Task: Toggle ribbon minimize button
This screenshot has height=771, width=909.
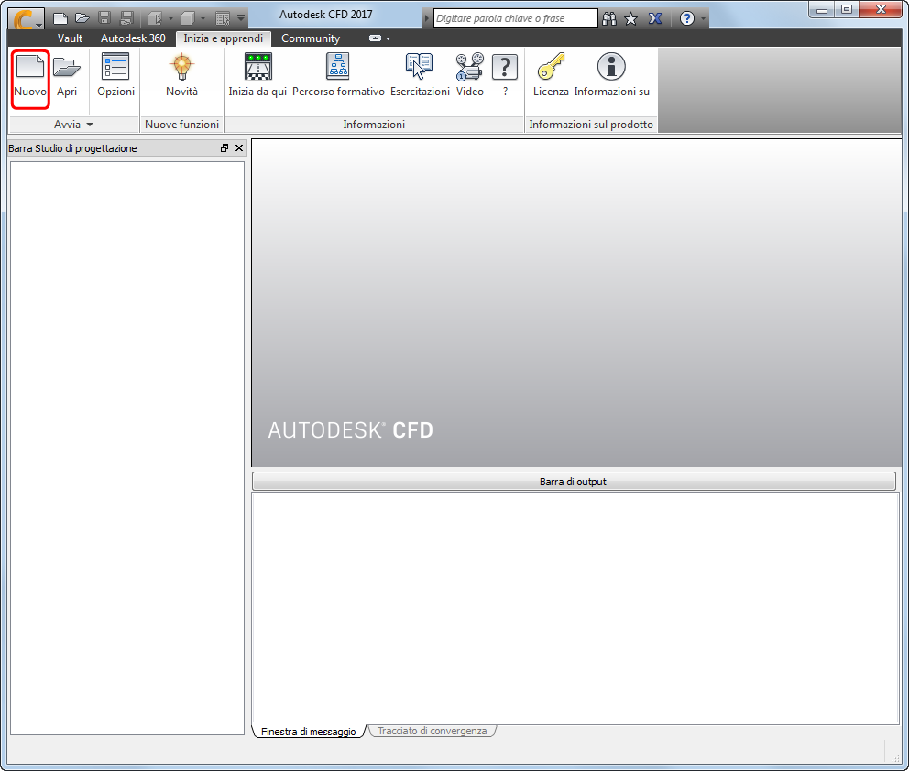Action: click(x=375, y=38)
